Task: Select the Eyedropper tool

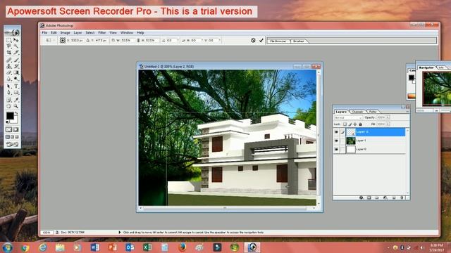Action: [16, 100]
